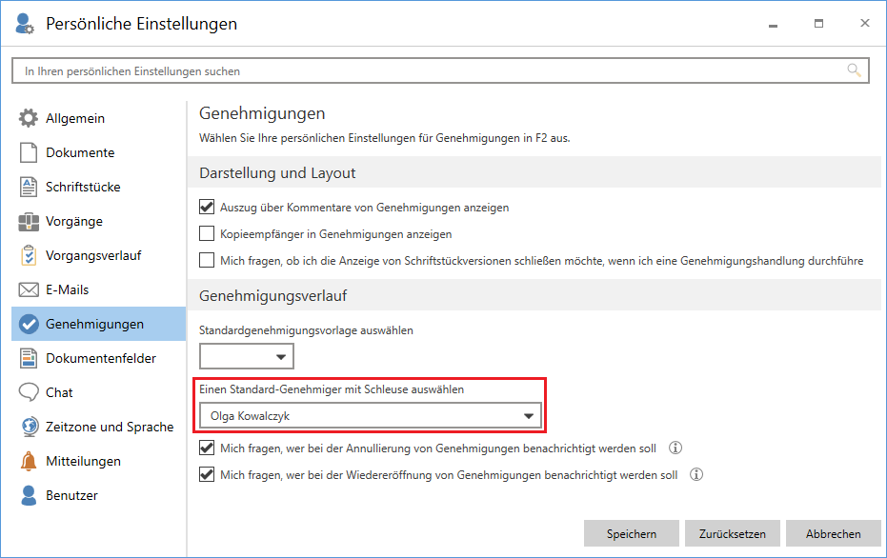
Task: Click the Mitteilungen bell icon
Action: 29,462
